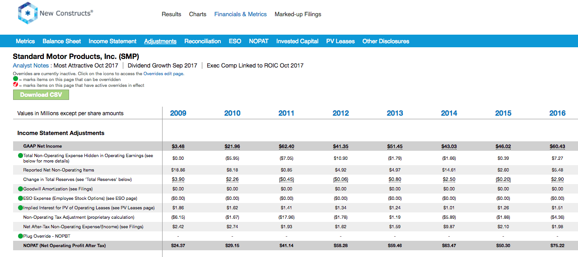This screenshot has height=257, width=578.
Task: Click the New Constructs hexagon logo
Action: pos(28,13)
